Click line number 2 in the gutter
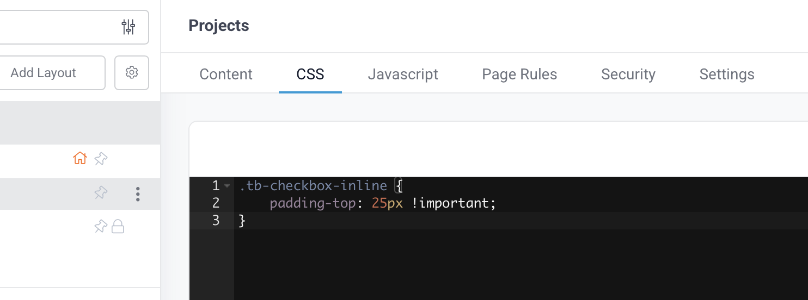The image size is (808, 300). 216,203
